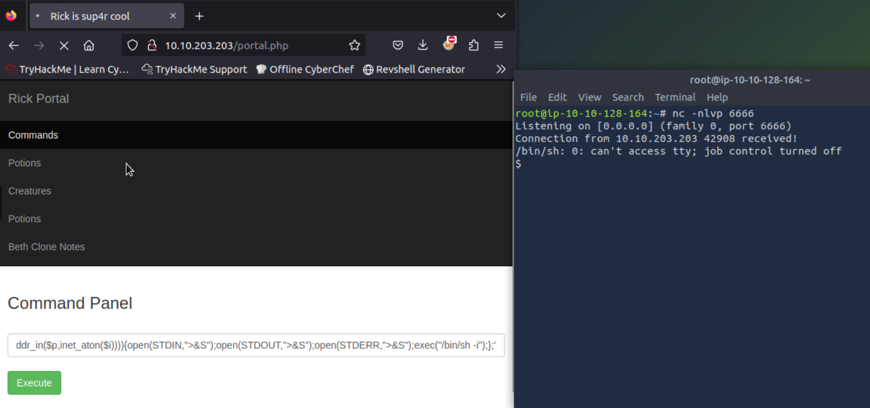Click the terminal title root@ip-10-10-128-164
This screenshot has width=870, height=408.
tap(750, 80)
